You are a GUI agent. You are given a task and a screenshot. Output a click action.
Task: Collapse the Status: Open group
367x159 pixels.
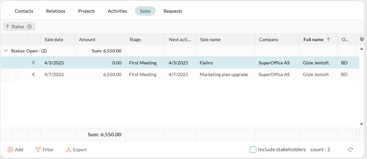pyautogui.click(x=6, y=51)
